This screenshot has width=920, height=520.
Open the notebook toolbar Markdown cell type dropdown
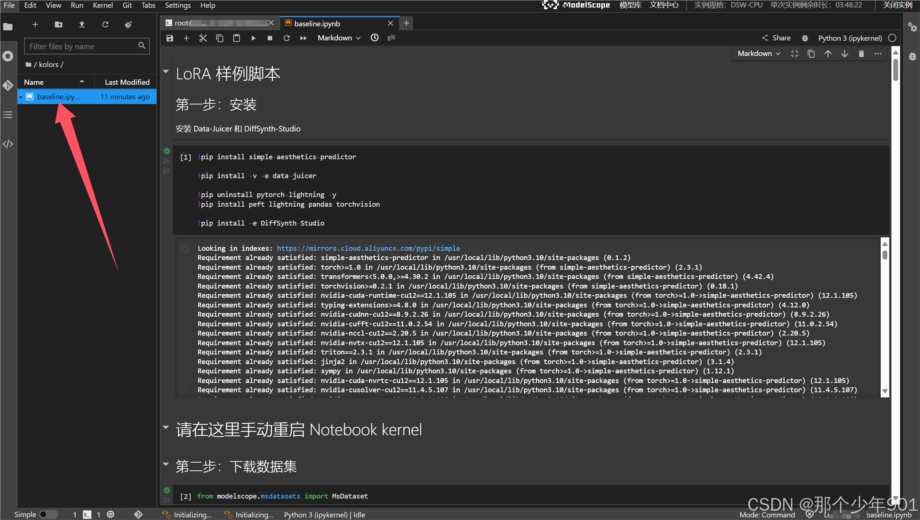[339, 38]
